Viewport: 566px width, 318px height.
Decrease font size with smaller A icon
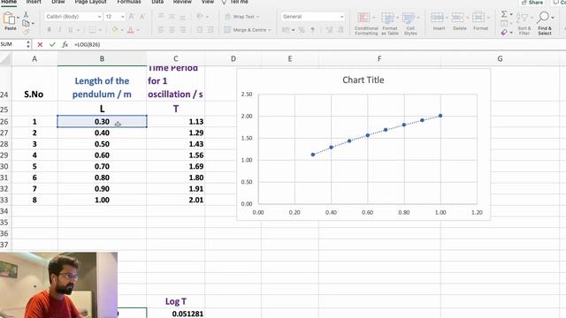[142, 17]
